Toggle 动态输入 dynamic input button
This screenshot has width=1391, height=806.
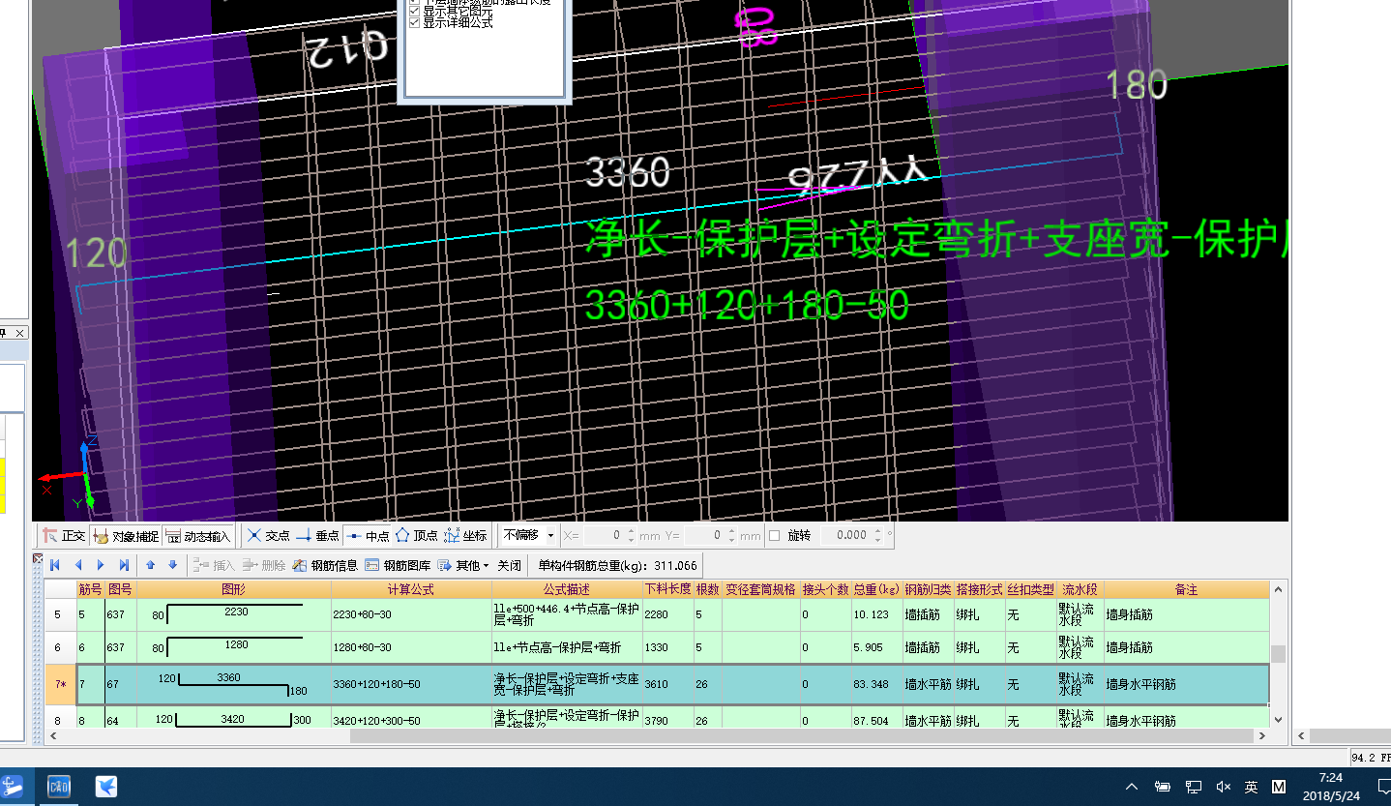click(x=198, y=535)
